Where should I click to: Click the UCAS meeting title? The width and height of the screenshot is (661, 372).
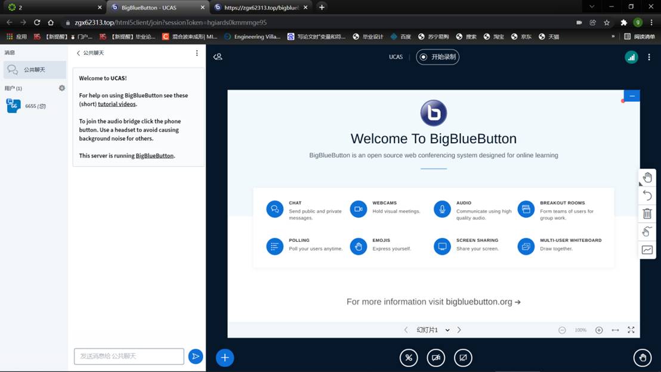tap(396, 57)
